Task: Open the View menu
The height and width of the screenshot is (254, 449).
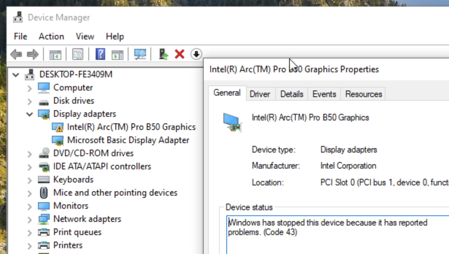Action: coord(85,36)
